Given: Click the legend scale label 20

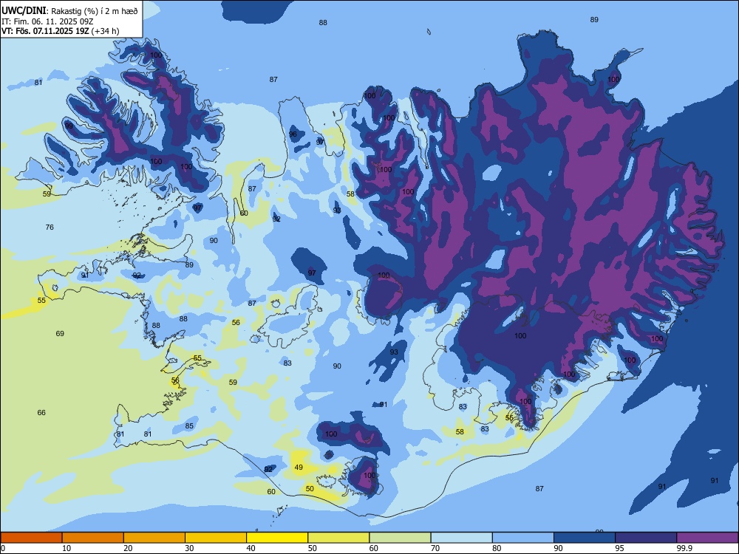Looking at the screenshot, I should tap(128, 548).
